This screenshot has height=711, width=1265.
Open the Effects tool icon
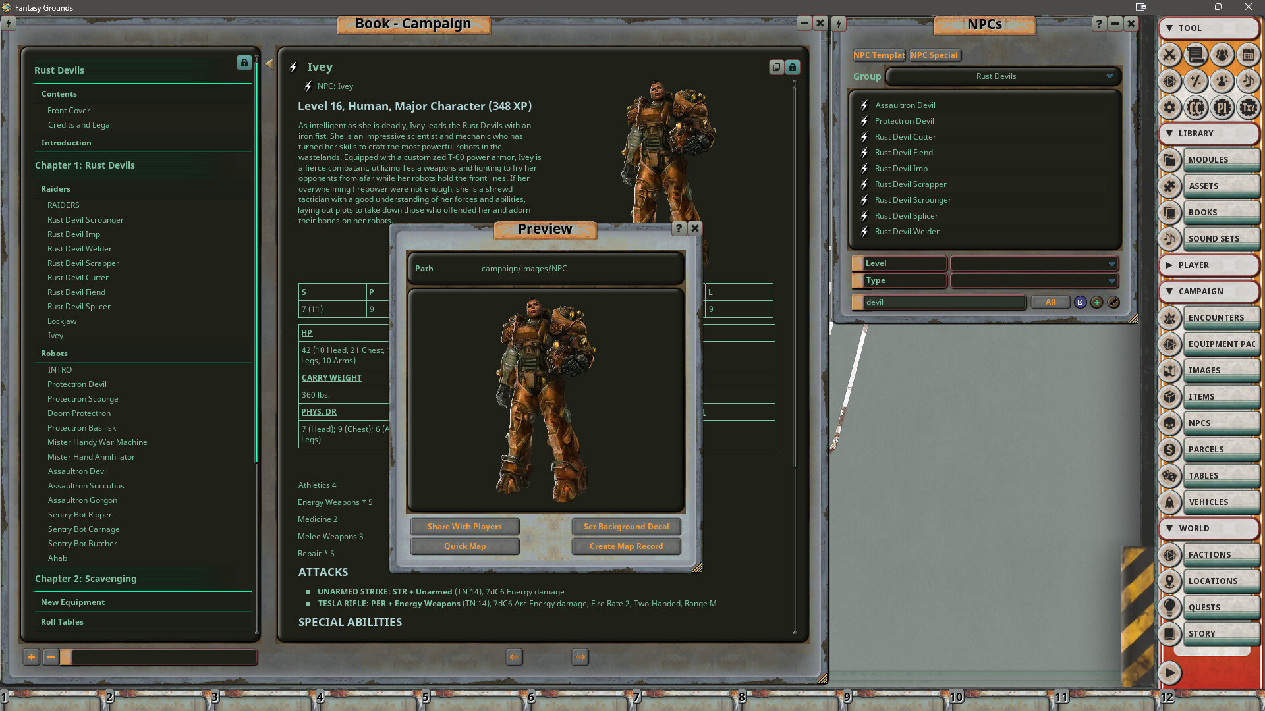click(1222, 82)
